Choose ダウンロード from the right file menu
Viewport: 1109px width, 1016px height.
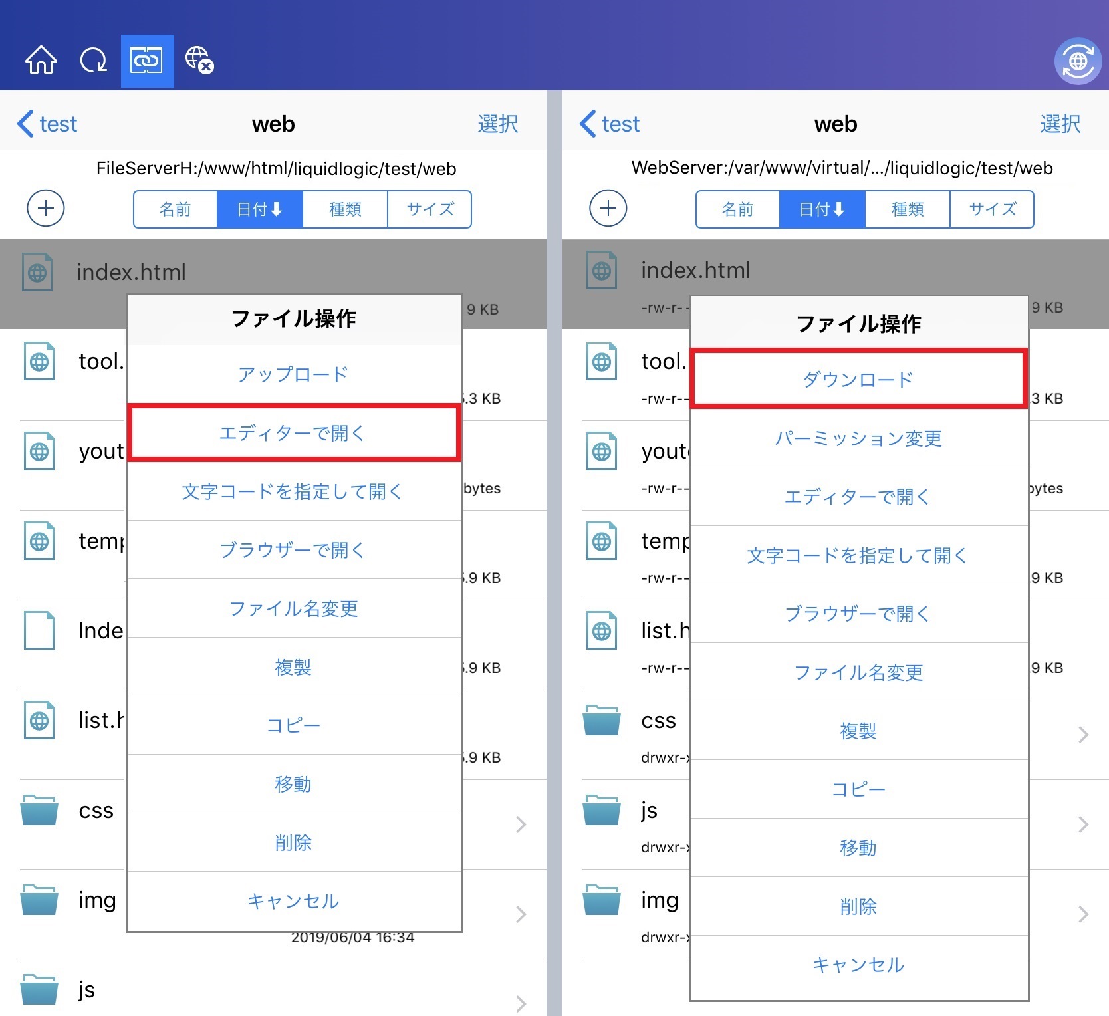[858, 379]
